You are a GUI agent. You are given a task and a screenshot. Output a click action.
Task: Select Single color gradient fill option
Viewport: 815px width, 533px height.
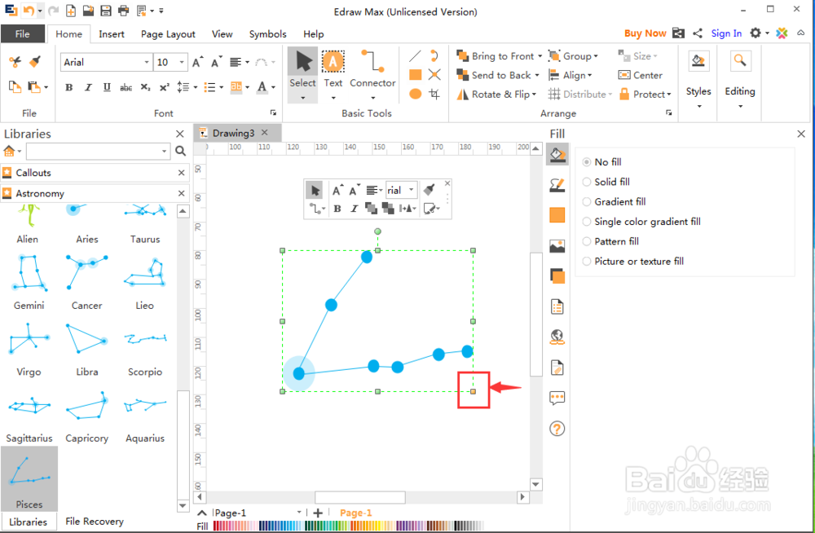pyautogui.click(x=641, y=222)
